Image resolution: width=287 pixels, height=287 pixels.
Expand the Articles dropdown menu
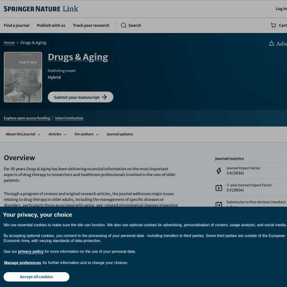[x=57, y=134]
